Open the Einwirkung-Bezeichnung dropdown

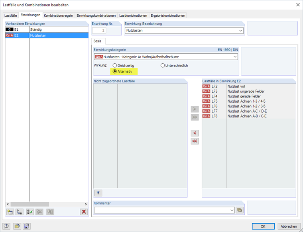(240, 31)
